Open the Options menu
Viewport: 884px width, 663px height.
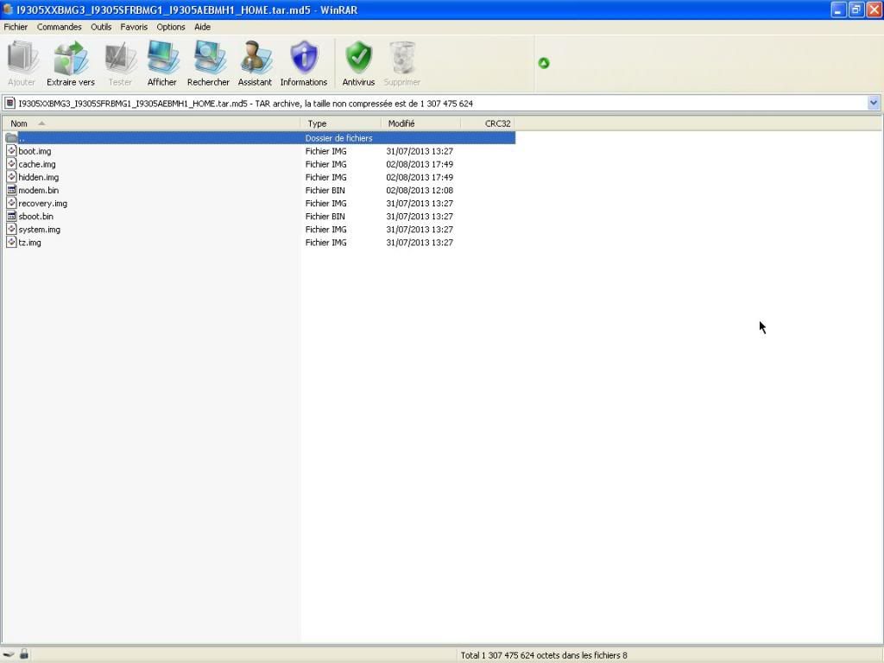171,27
